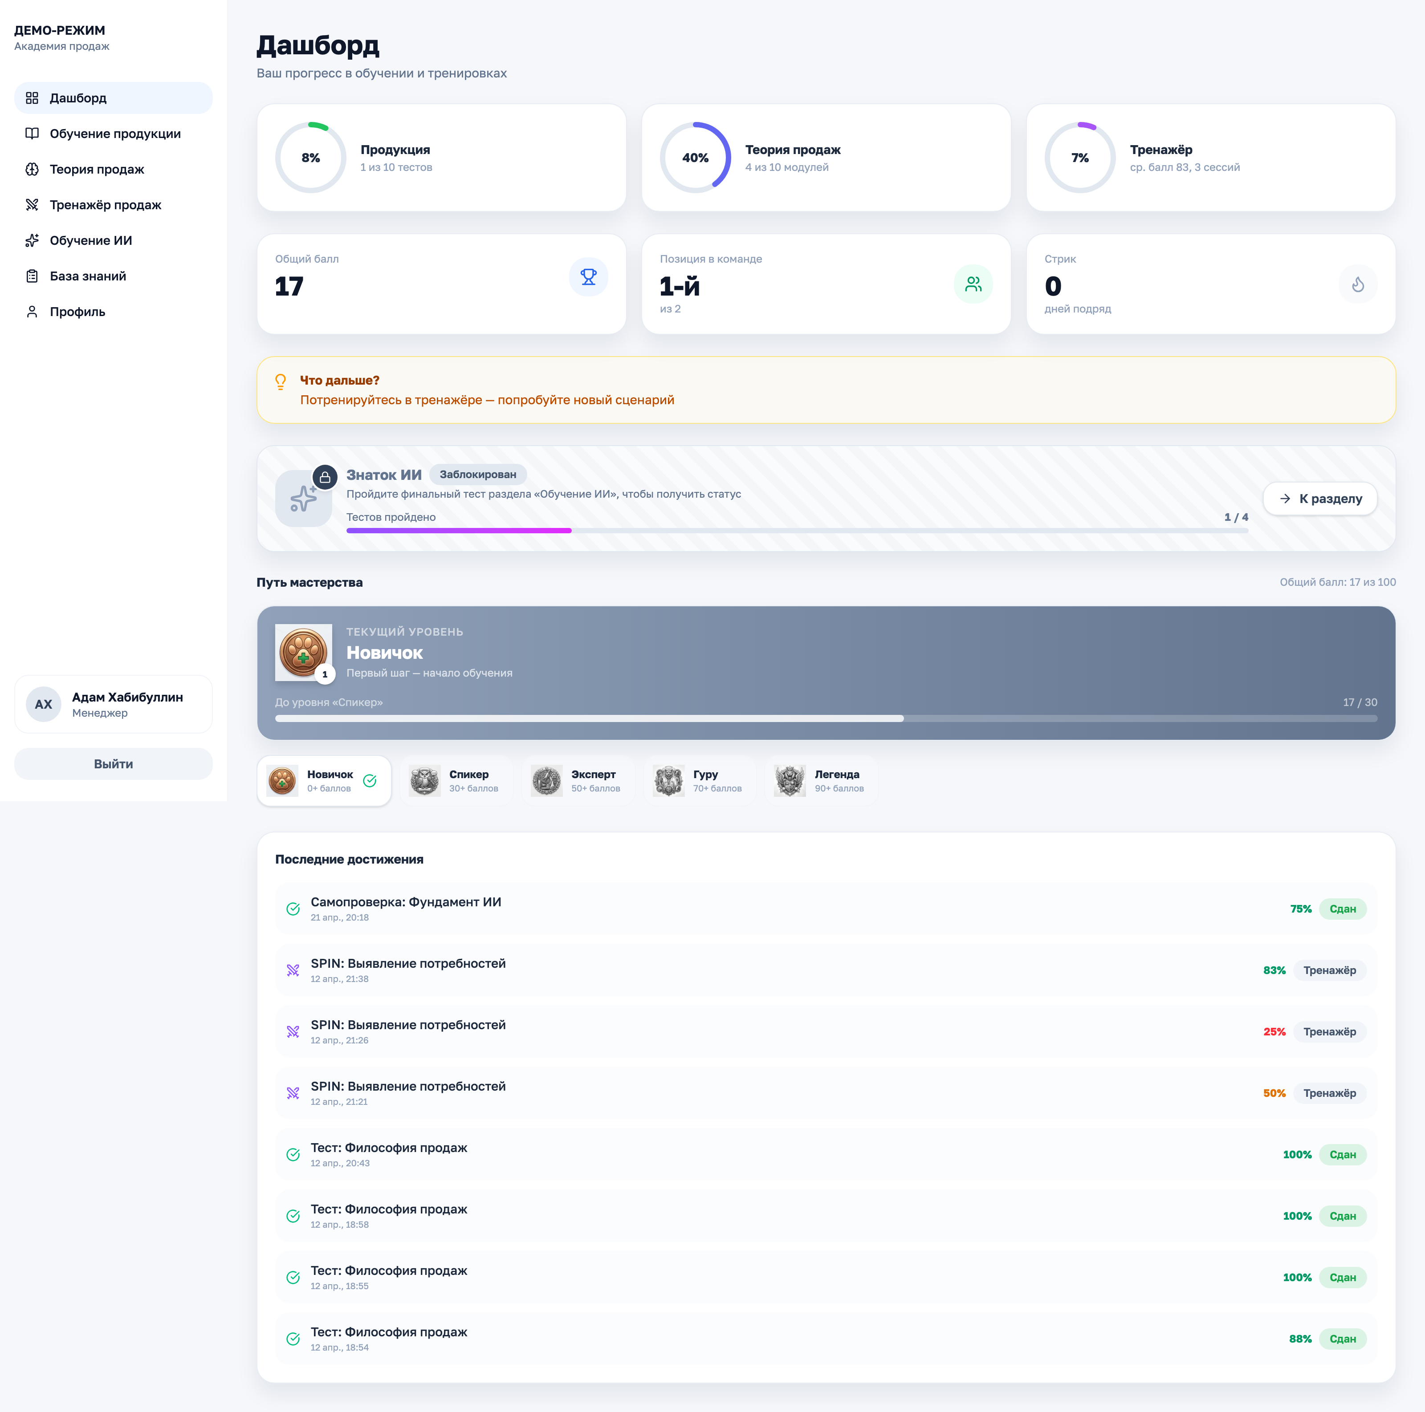Click the green checkmark on Новичок level chip
This screenshot has height=1412, width=1425.
pos(370,781)
